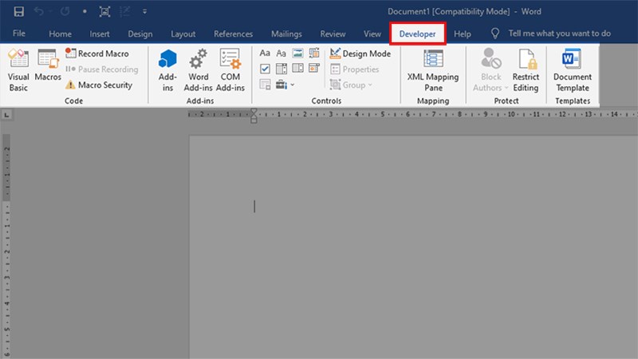Click Restrict Editing
The width and height of the screenshot is (638, 359).
coord(526,69)
